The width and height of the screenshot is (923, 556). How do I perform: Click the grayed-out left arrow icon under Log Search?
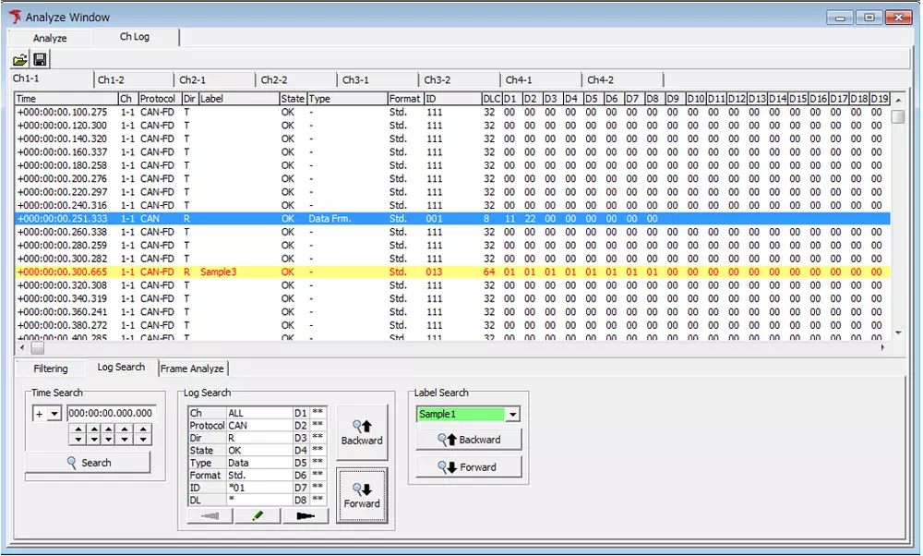click(210, 516)
